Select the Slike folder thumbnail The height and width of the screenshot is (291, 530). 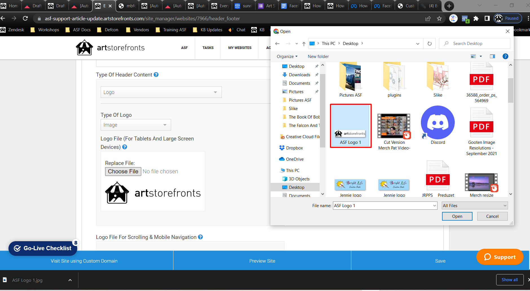pos(438,80)
